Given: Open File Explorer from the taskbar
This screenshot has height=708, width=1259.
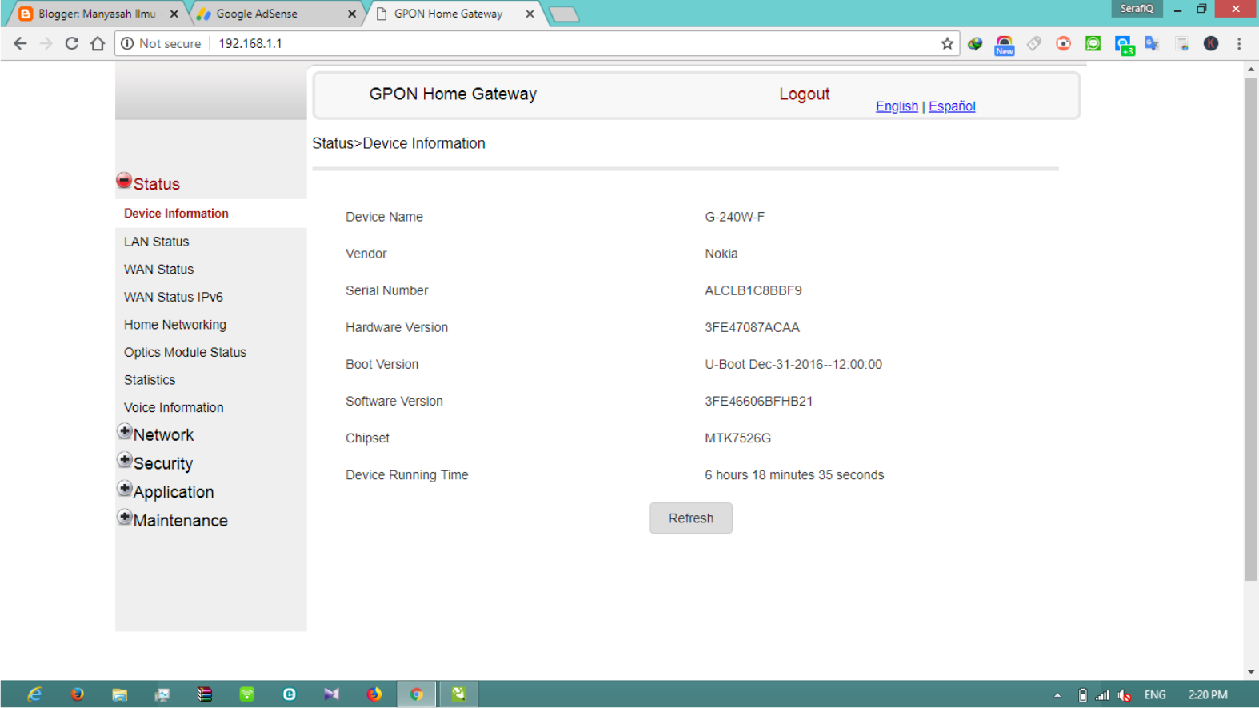Looking at the screenshot, I should 120,694.
